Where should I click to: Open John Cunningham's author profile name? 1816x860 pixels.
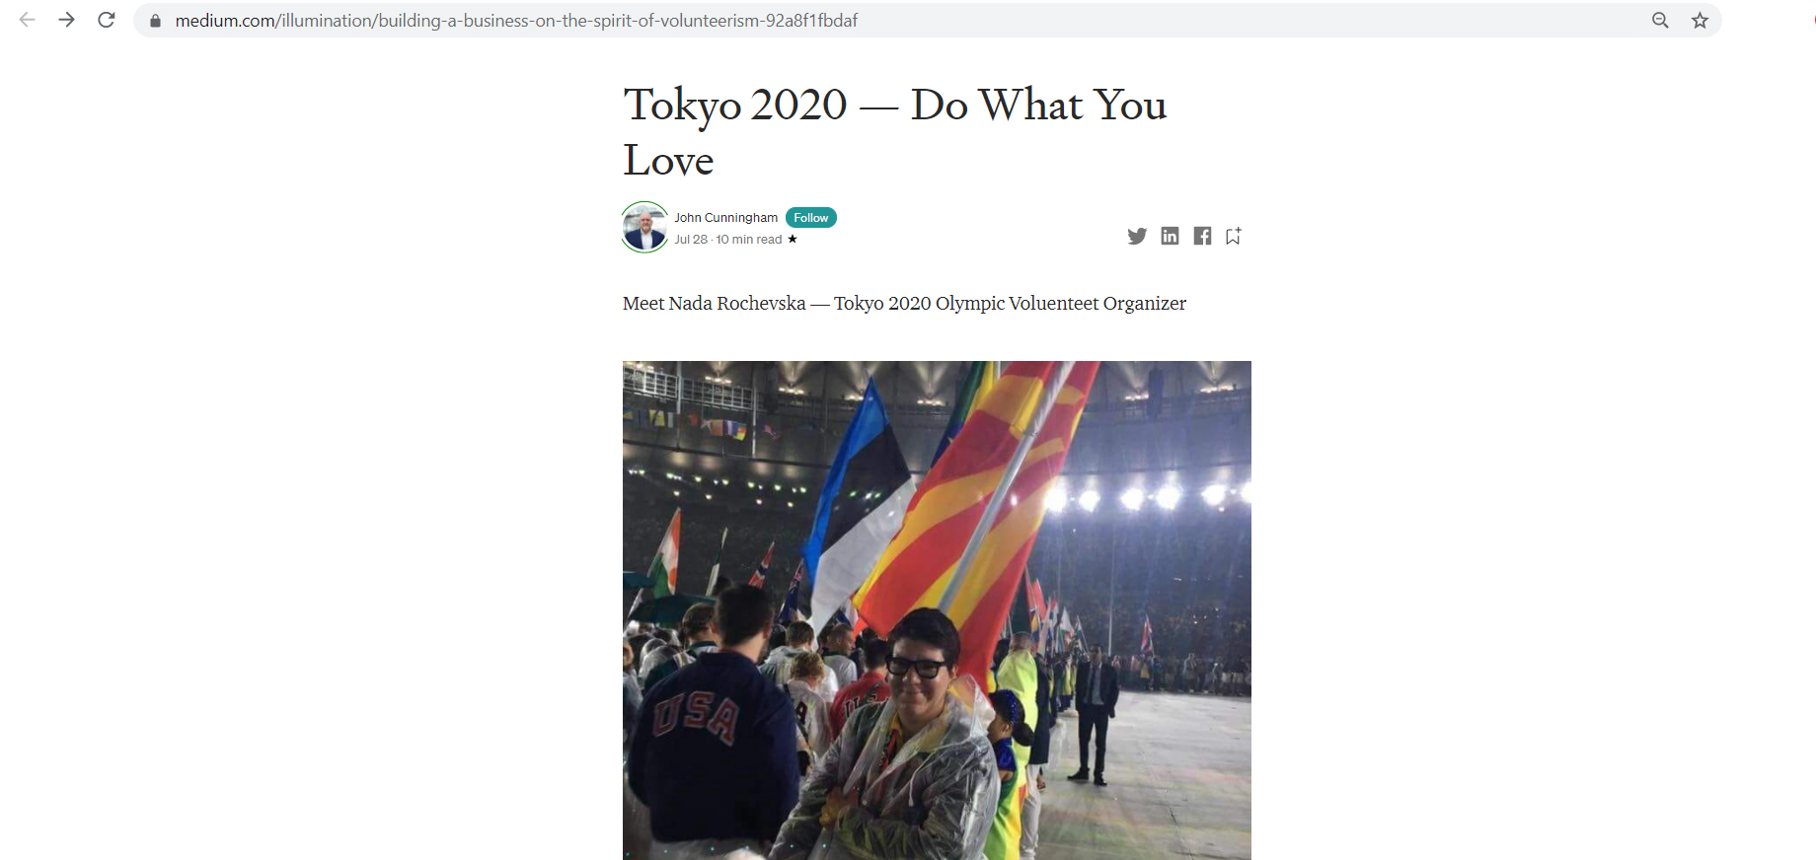click(726, 218)
